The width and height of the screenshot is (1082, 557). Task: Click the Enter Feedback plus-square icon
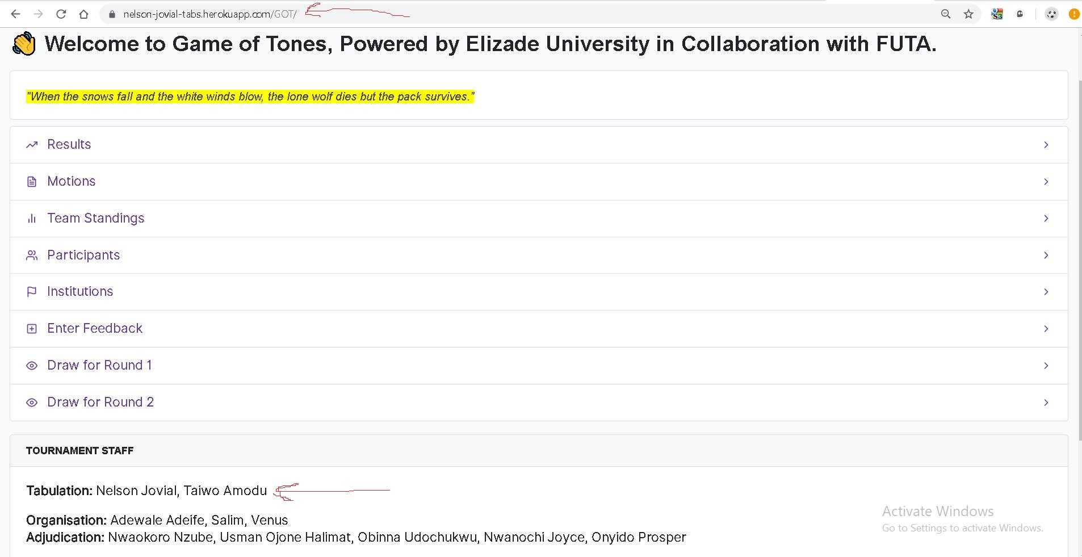(32, 329)
